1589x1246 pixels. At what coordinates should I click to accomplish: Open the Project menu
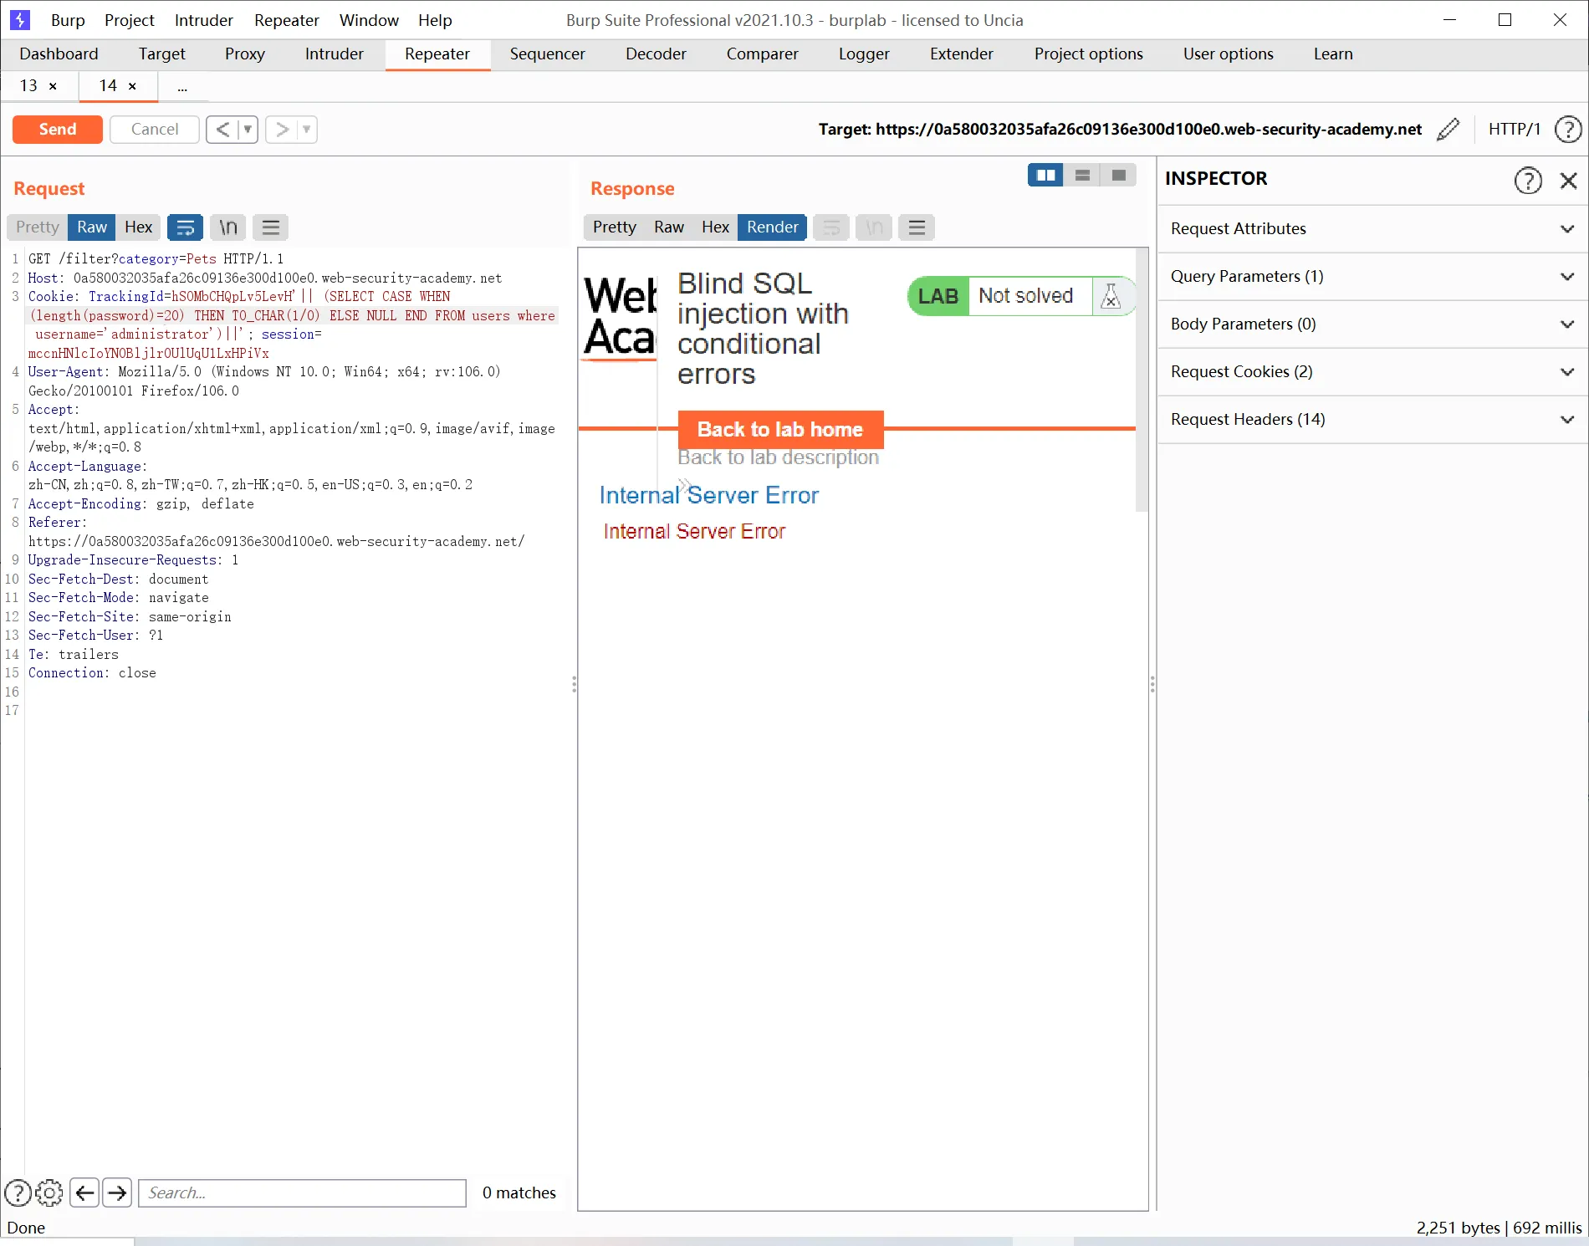130,20
